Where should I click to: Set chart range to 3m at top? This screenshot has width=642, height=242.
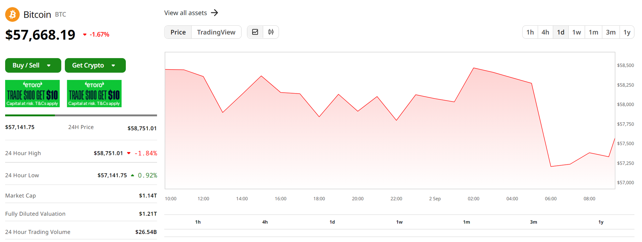(611, 32)
